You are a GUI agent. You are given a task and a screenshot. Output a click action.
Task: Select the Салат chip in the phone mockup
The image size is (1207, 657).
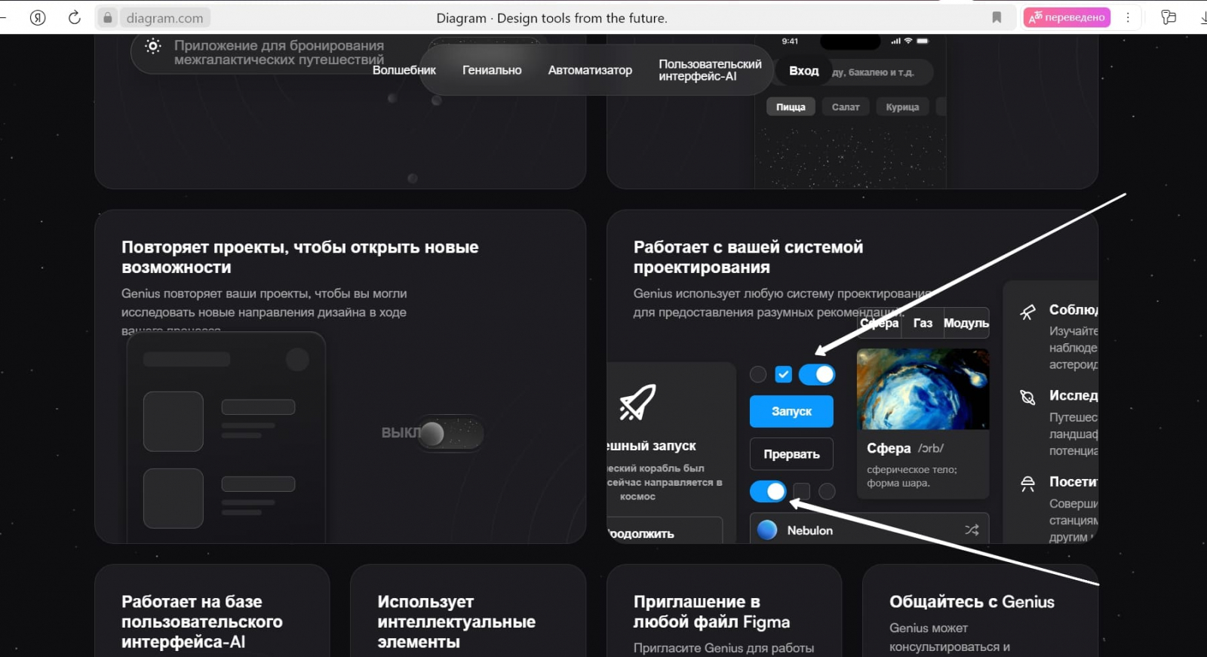tap(846, 107)
